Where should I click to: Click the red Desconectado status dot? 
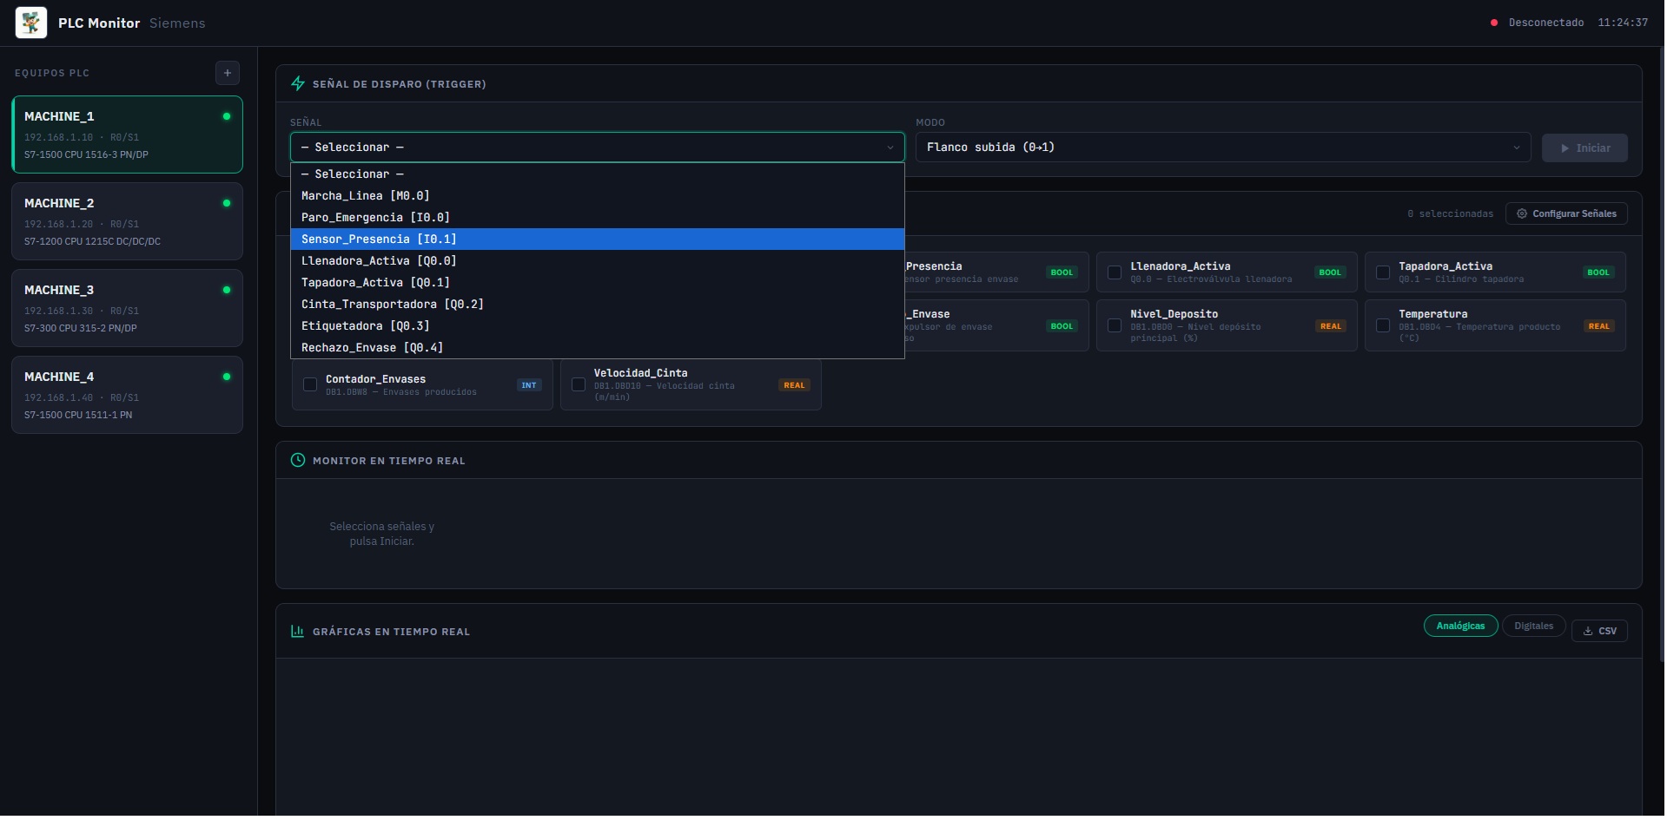coord(1494,23)
